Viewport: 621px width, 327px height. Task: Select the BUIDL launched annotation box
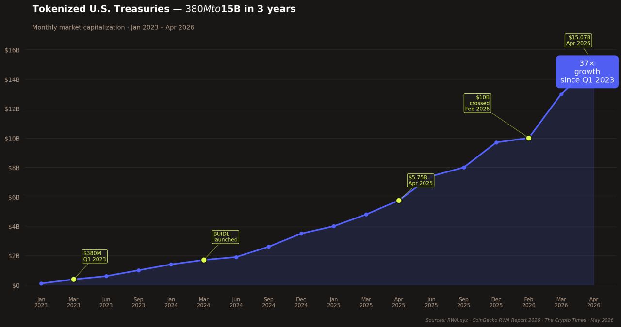[x=226, y=237]
